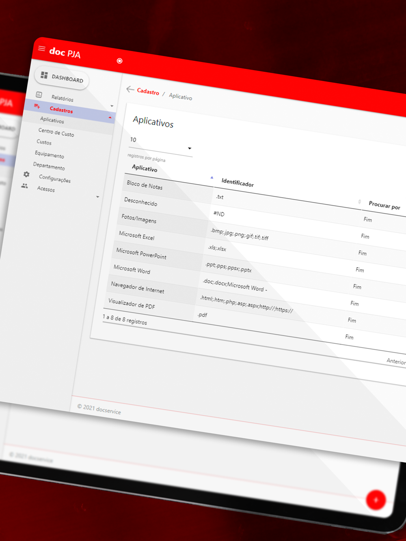Open Custos submenu item
The image size is (406, 541).
click(x=44, y=142)
